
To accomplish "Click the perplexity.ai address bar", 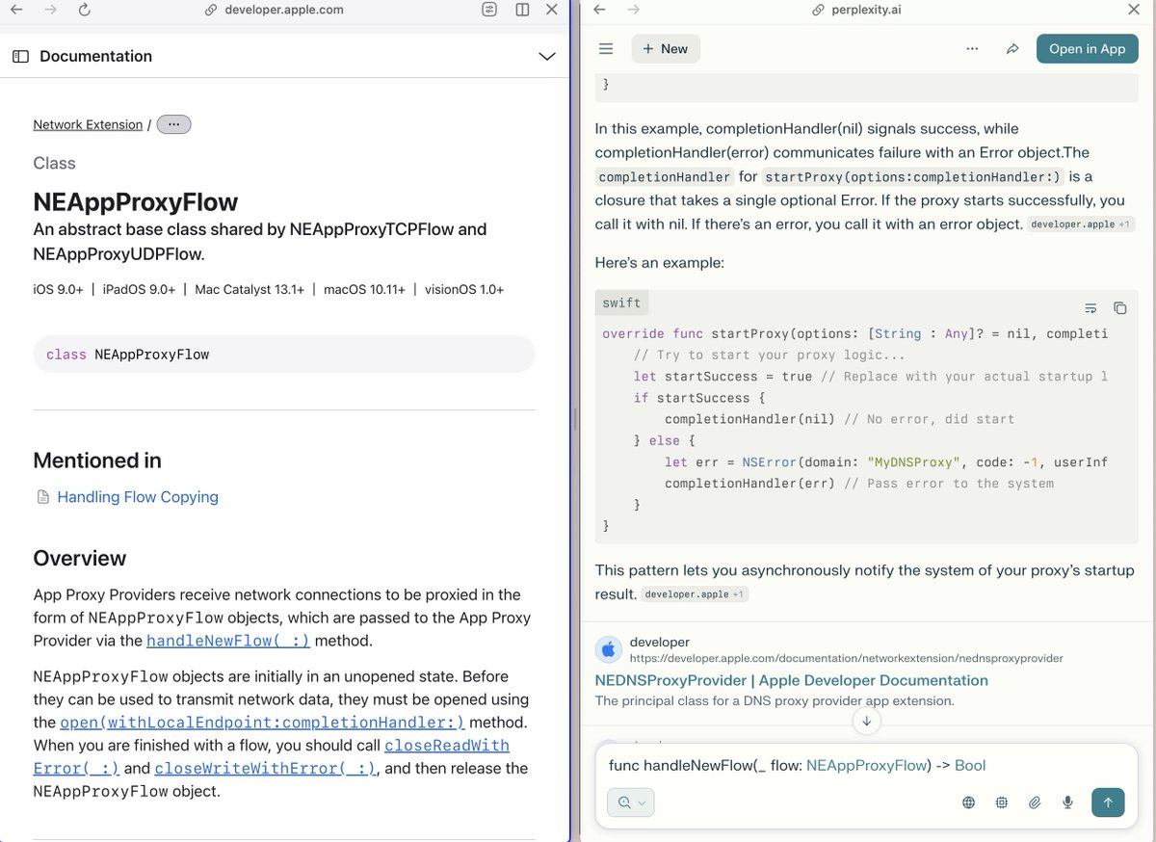I will tap(857, 10).
